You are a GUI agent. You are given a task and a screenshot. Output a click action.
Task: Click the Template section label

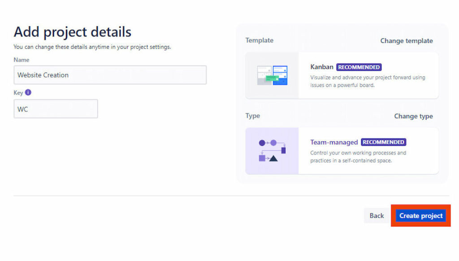point(259,40)
